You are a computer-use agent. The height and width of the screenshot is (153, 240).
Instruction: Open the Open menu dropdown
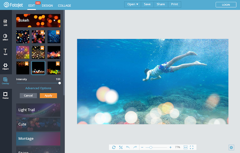pyautogui.click(x=132, y=4)
